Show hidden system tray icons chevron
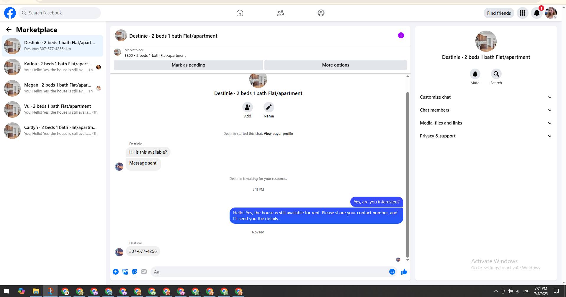This screenshot has width=566, height=297. pos(496,291)
